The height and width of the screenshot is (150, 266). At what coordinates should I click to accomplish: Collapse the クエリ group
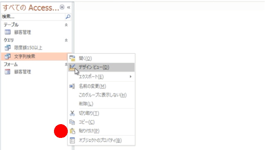tap(66, 40)
